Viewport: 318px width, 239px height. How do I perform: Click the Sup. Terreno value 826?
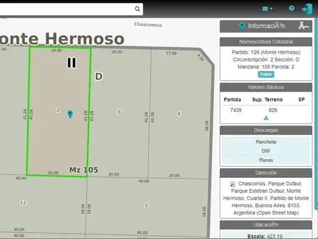tap(273, 110)
